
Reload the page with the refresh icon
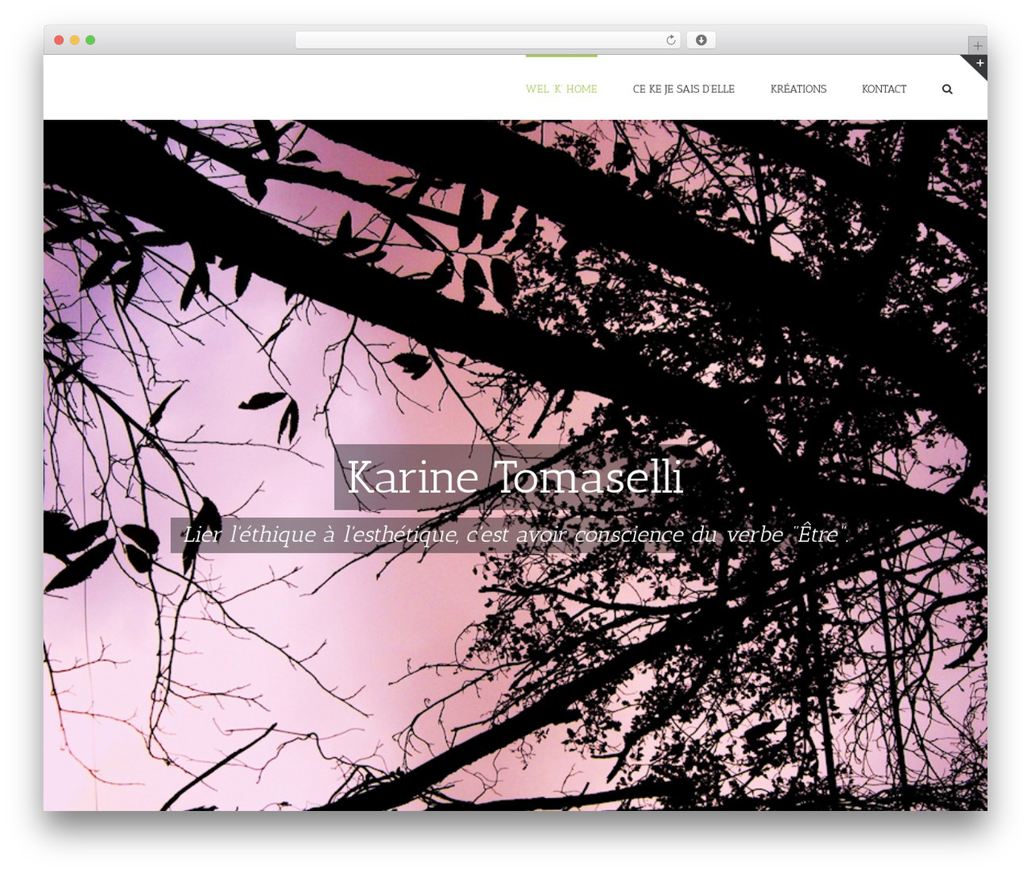click(x=670, y=40)
